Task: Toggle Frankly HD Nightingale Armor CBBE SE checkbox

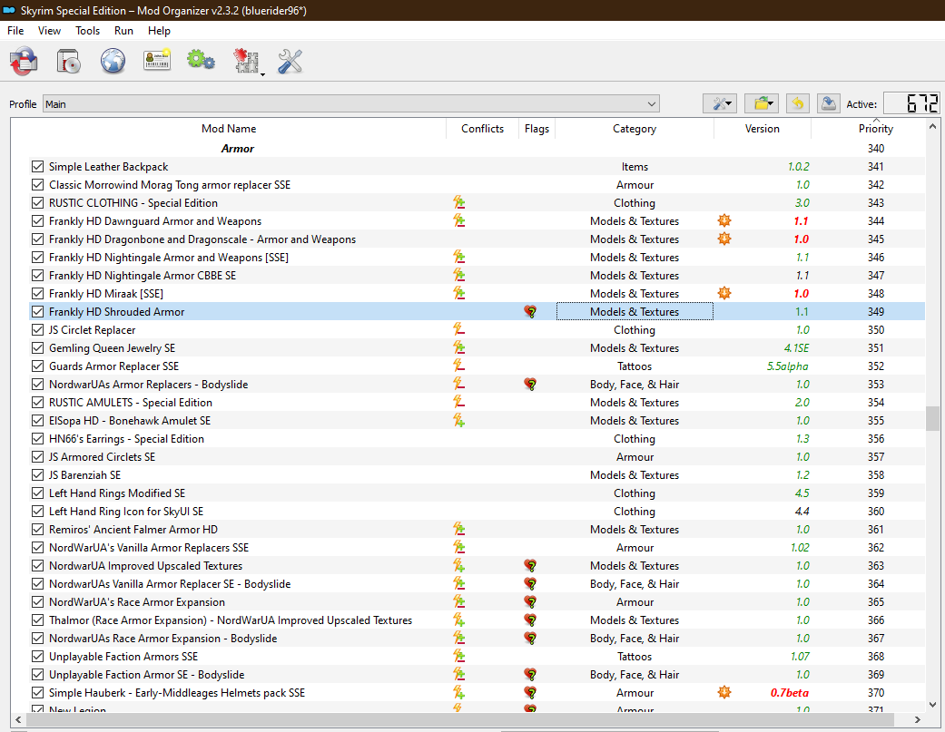Action: coord(37,275)
